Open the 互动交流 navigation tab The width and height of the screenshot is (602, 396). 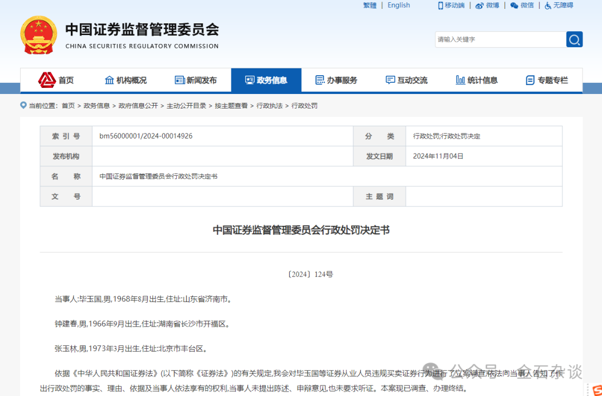406,80
